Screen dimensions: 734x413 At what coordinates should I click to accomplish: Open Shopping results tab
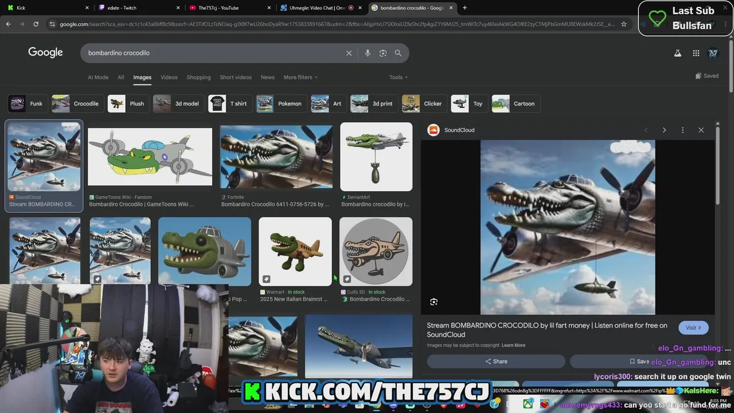[x=199, y=77]
